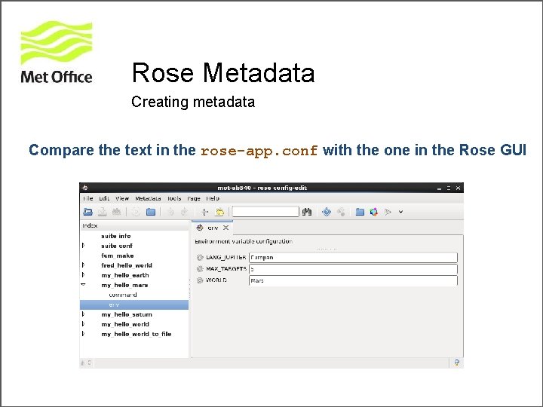
Task: Click the MAX_TARGETS gear options icon
Action: pyautogui.click(x=200, y=269)
